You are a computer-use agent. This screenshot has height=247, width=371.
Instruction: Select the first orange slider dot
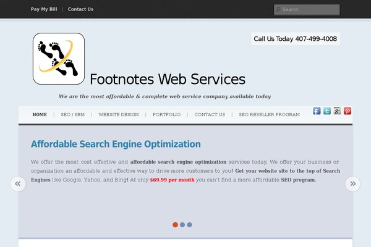click(x=175, y=225)
